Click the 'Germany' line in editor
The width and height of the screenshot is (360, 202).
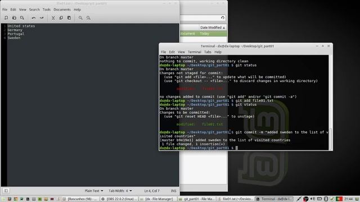point(15,30)
